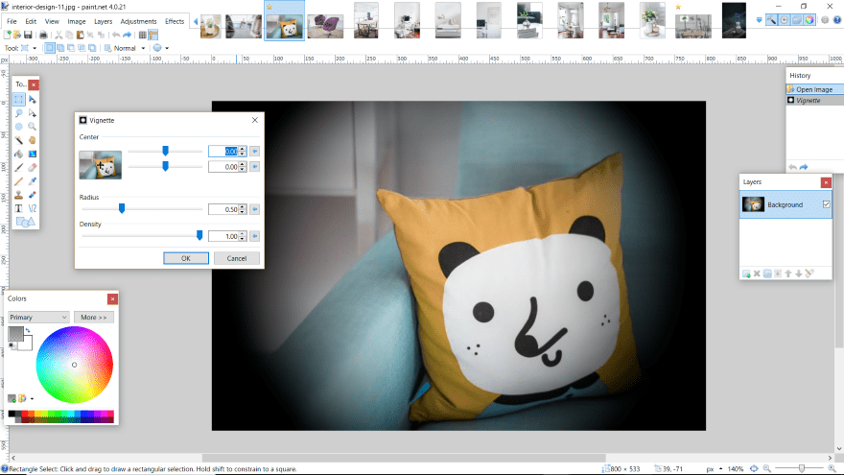The image size is (844, 475).
Task: Open the Adjustments menu
Action: 138,20
